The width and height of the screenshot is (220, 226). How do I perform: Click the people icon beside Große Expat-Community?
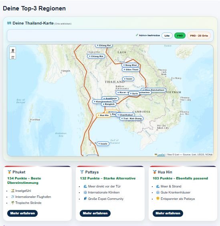click(85, 199)
